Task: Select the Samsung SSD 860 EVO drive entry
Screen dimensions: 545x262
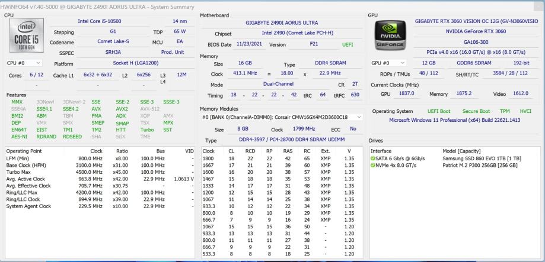Action: [484, 159]
